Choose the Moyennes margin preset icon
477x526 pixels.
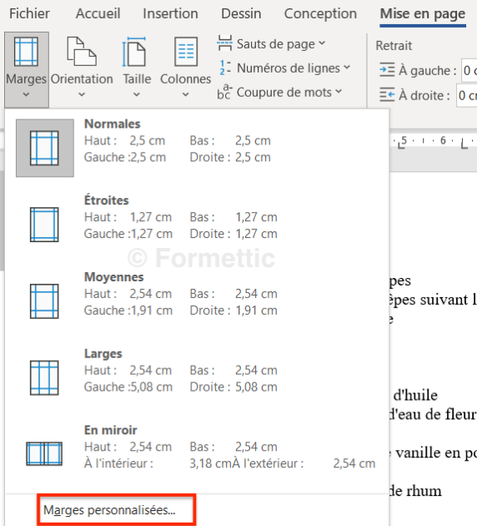pos(44,301)
